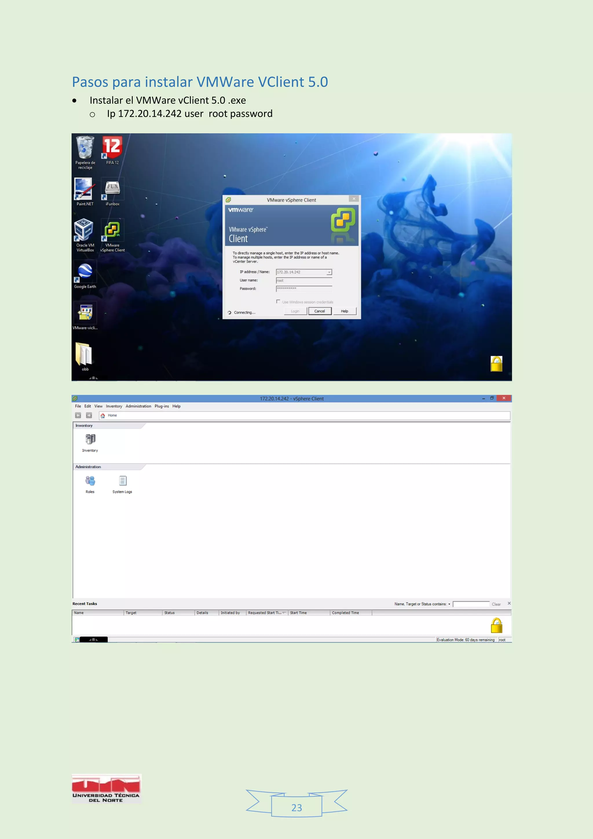Expand the IP address / Name dropdown
This screenshot has width=593, height=839.
tap(329, 272)
